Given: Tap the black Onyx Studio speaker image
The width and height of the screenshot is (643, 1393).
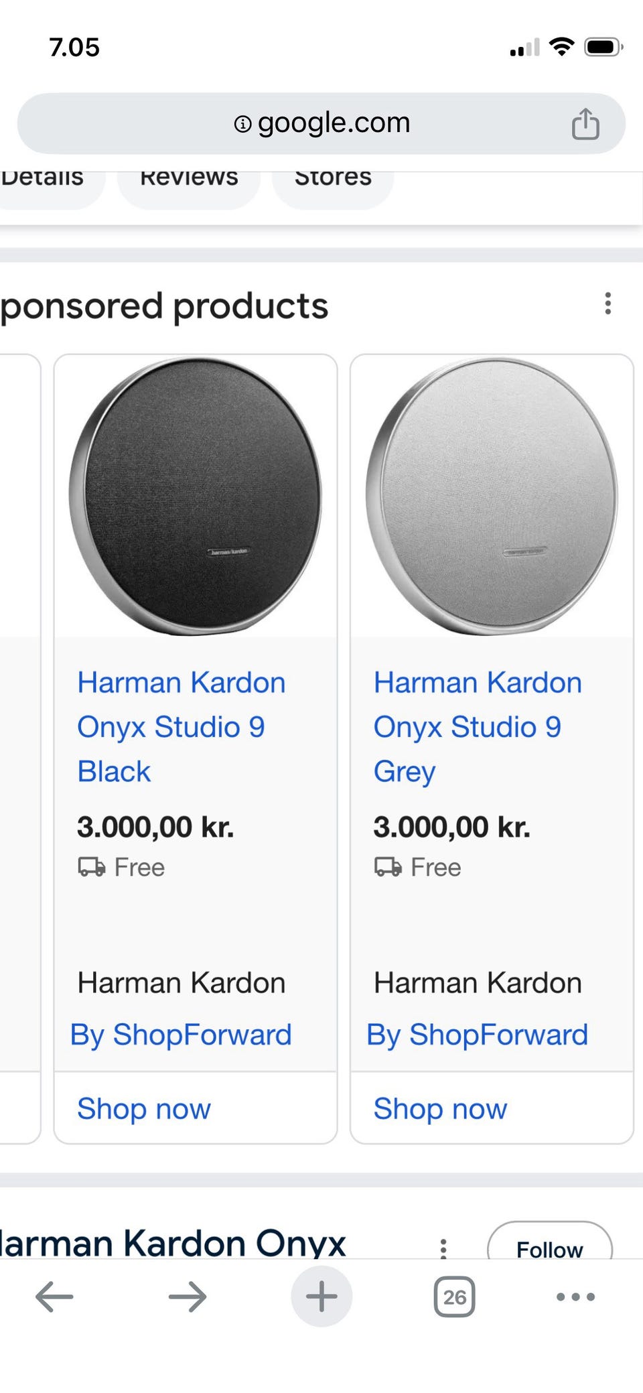Looking at the screenshot, I should coord(195,496).
